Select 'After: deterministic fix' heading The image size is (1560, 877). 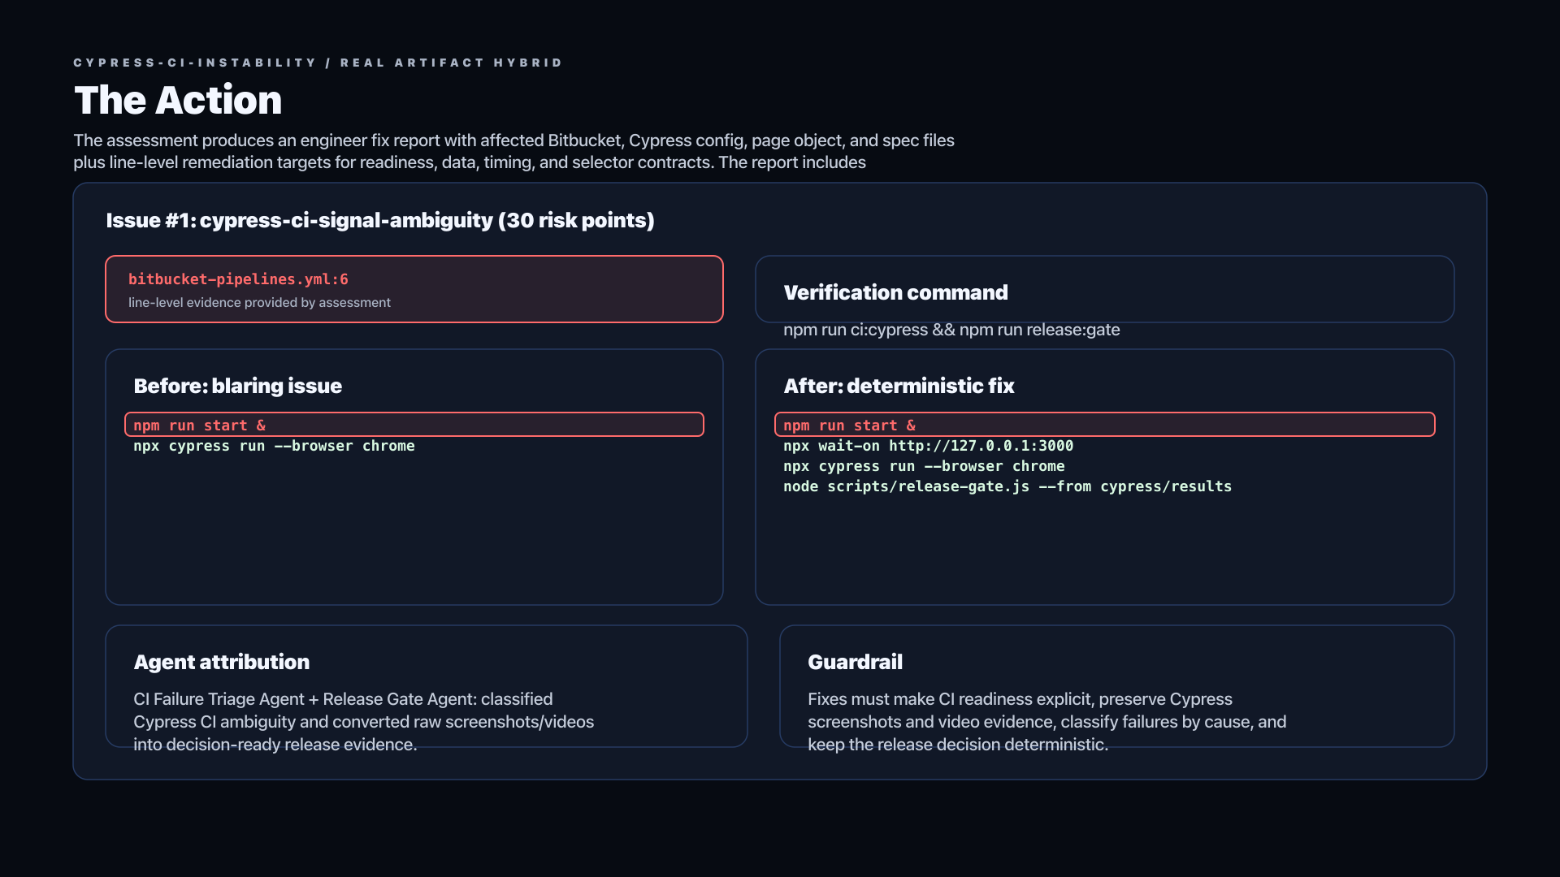(x=899, y=386)
